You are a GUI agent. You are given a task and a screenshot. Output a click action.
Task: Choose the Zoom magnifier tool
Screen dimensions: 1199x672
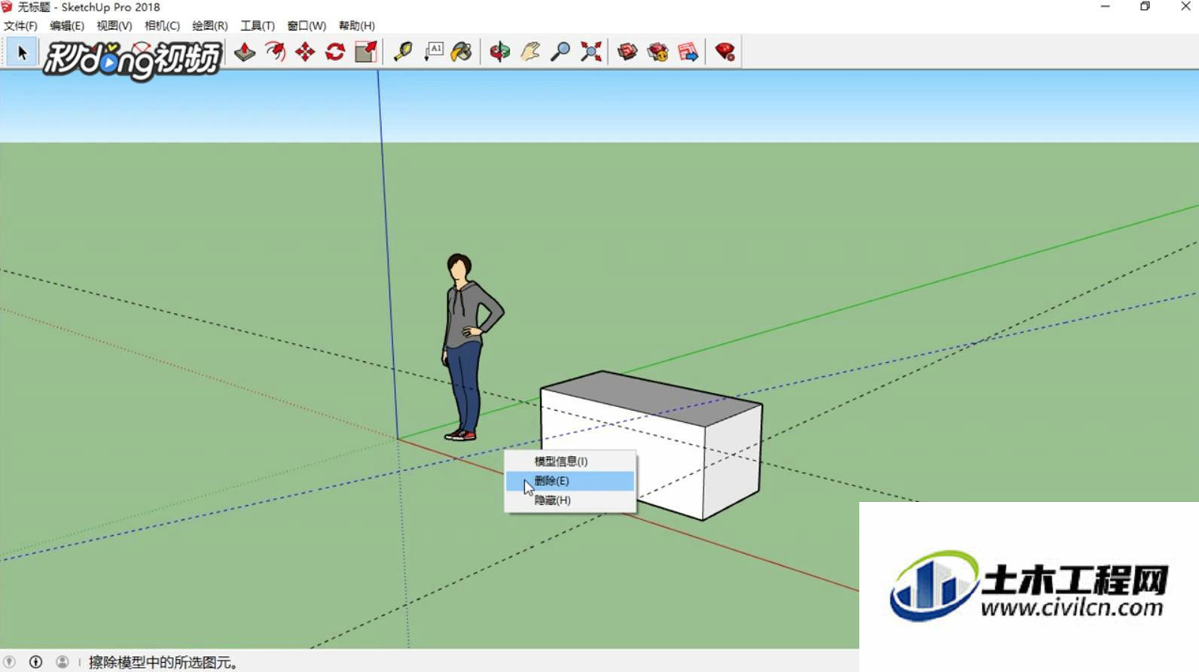coord(560,52)
